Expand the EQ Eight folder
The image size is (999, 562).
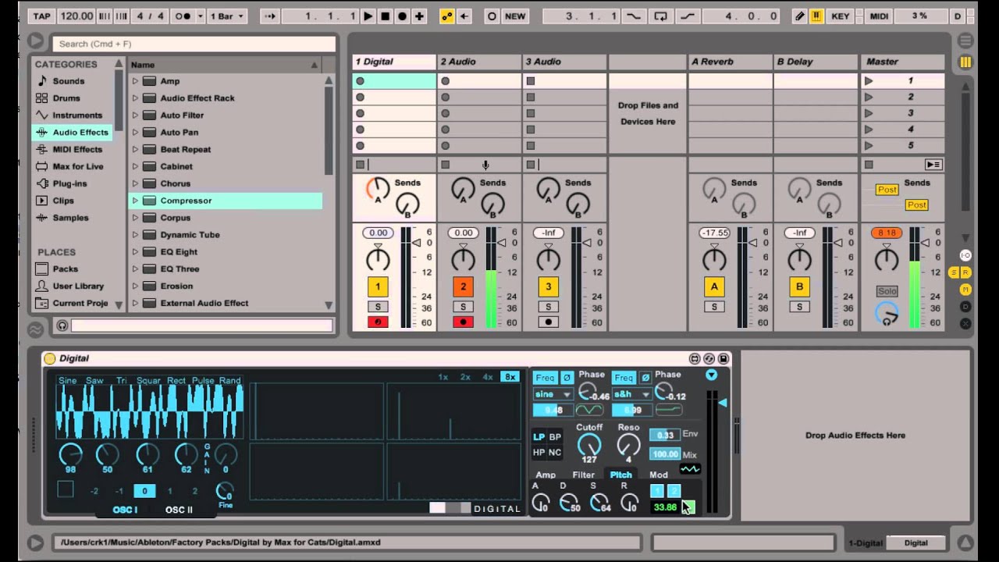[x=135, y=252]
